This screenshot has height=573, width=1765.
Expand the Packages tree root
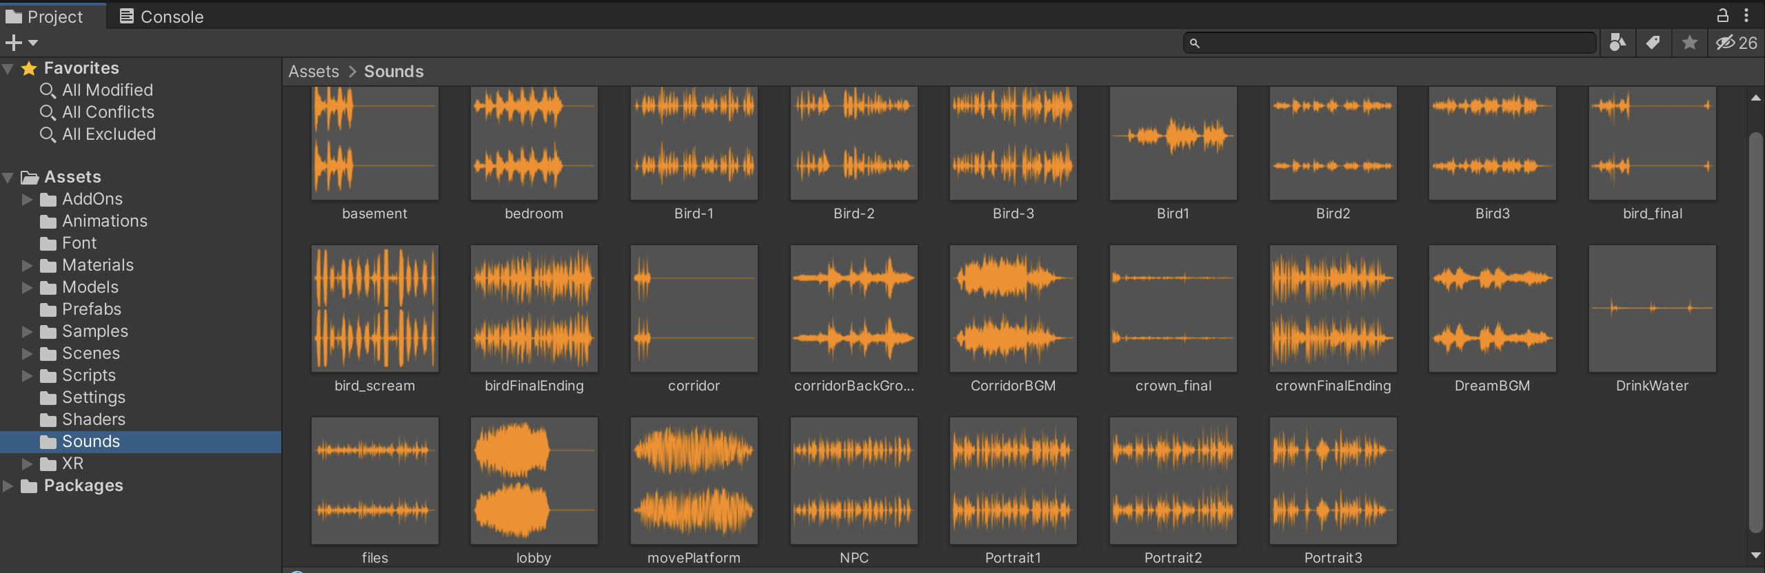[x=8, y=486]
